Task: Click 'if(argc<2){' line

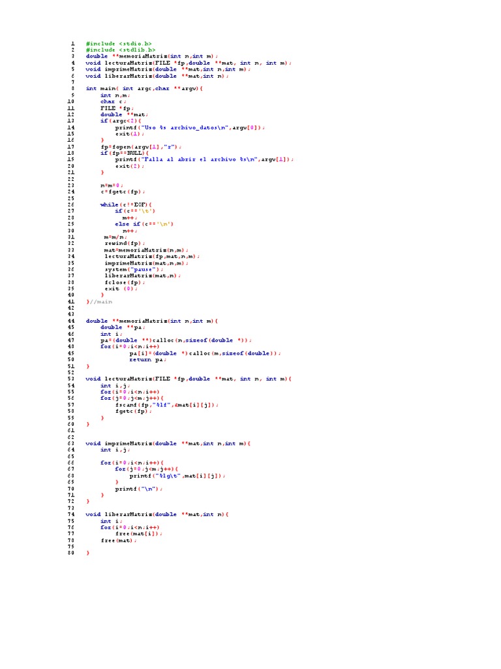Action: point(121,121)
